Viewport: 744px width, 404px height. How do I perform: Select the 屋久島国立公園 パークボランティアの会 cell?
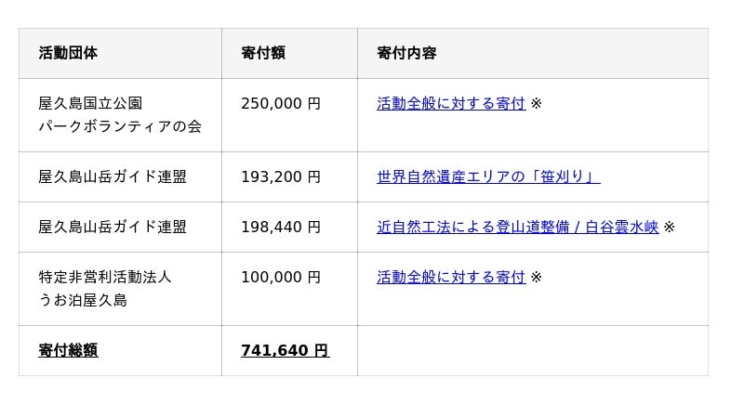[120, 115]
